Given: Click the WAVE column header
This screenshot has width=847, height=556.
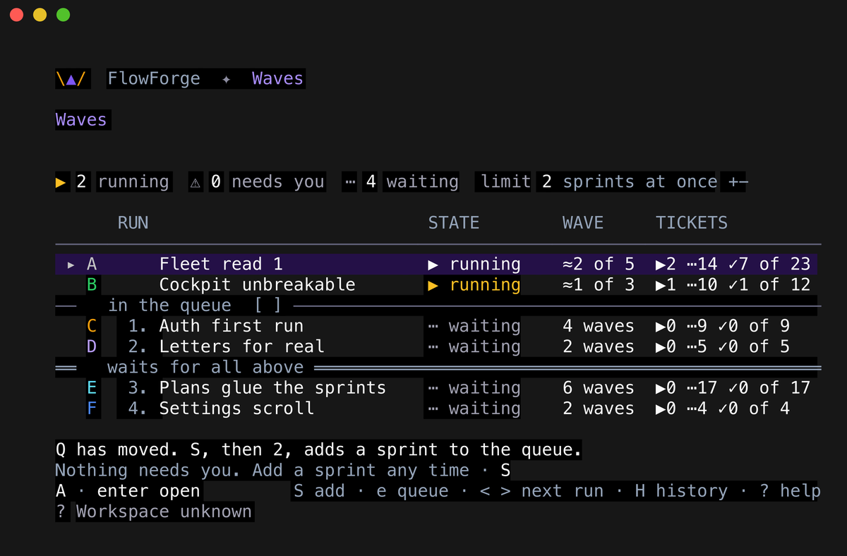Looking at the screenshot, I should click(583, 223).
